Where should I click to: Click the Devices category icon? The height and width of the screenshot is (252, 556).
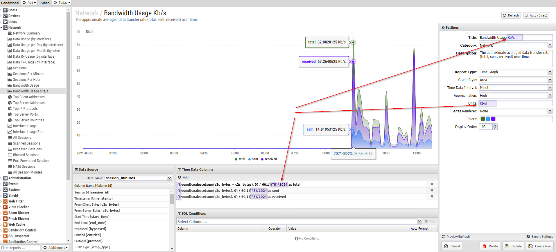pyautogui.click(x=5, y=16)
